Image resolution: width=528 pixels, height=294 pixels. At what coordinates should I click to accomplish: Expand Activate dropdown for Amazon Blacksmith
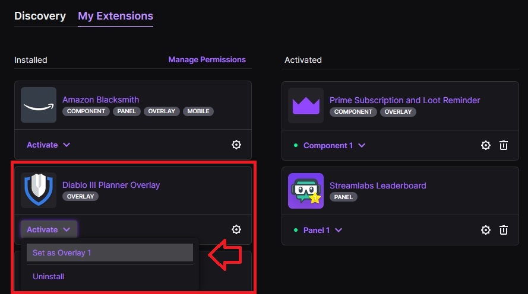point(49,145)
